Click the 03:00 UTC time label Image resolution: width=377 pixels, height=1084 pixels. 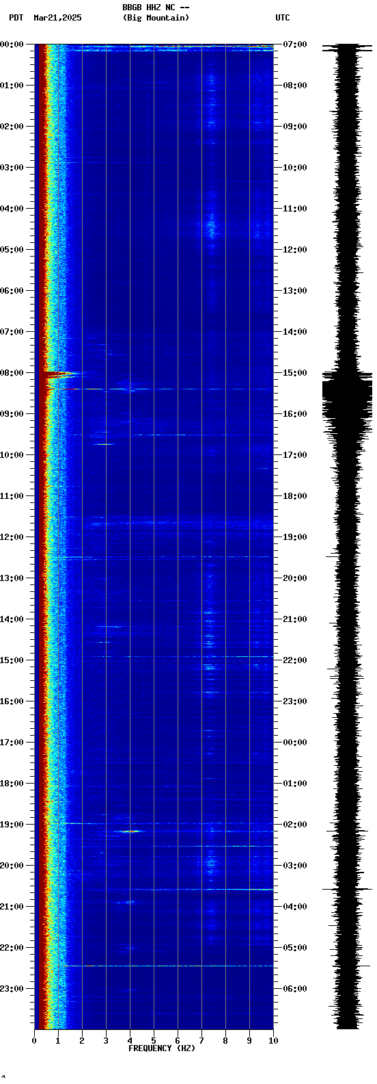pyautogui.click(x=295, y=866)
